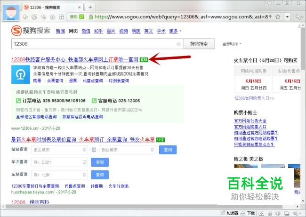
Task: Click the blue China Railway logo thumbnail
Action: pos(21,74)
